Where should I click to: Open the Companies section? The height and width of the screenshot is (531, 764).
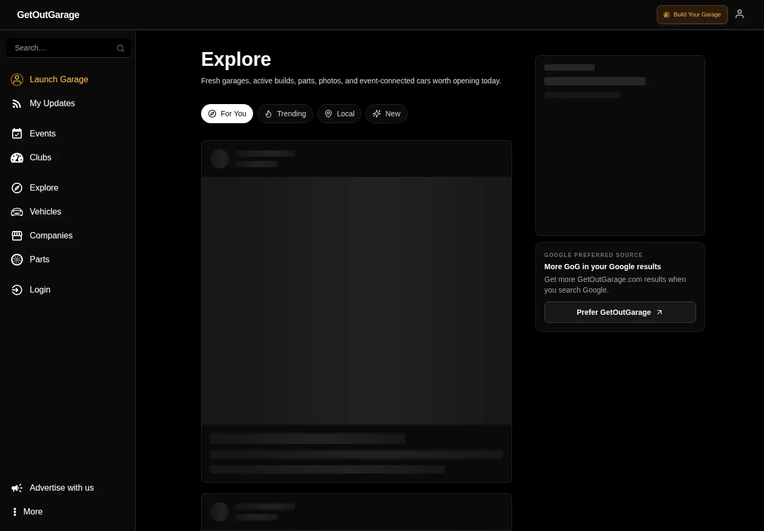pyautogui.click(x=51, y=236)
